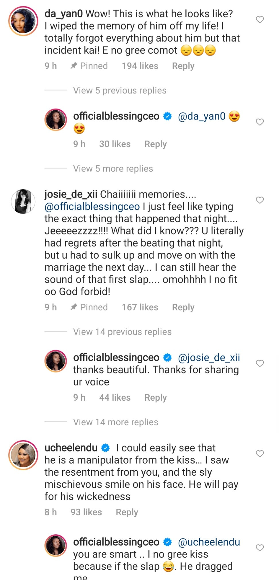The height and width of the screenshot is (580, 279).
Task: Open officialblessingceo's avatar on the da_yan0 reply
Action: [x=56, y=120]
